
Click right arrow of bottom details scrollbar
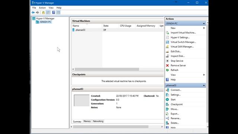162,127
